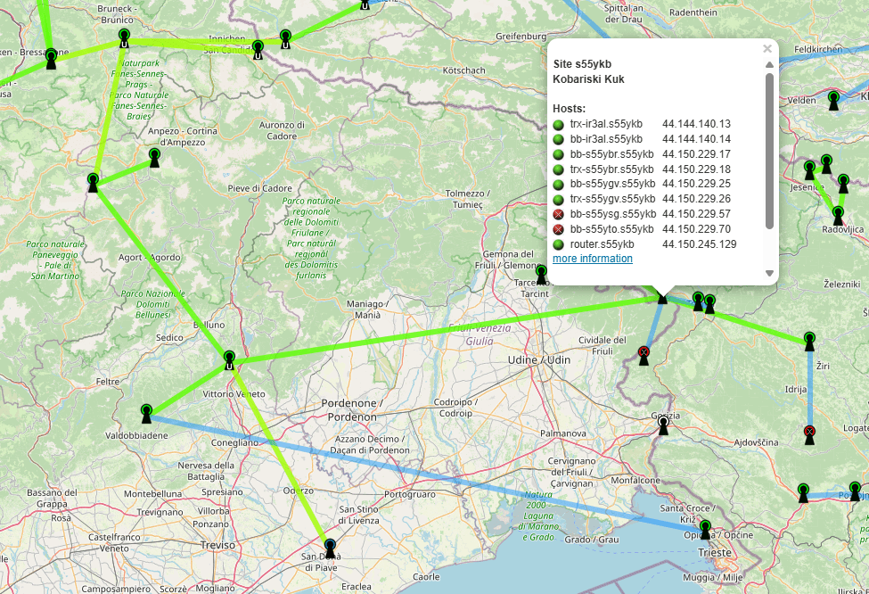This screenshot has height=594, width=869.
Task: Open the red offline marker south of Idrija
Action: (809, 434)
